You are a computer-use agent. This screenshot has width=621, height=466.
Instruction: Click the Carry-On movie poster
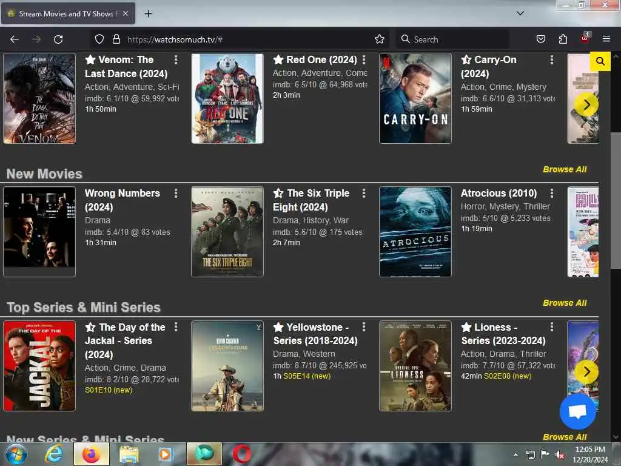point(415,98)
